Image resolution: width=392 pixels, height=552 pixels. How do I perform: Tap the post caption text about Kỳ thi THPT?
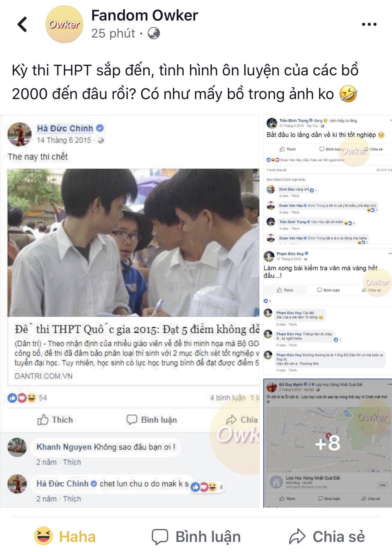pos(185,82)
